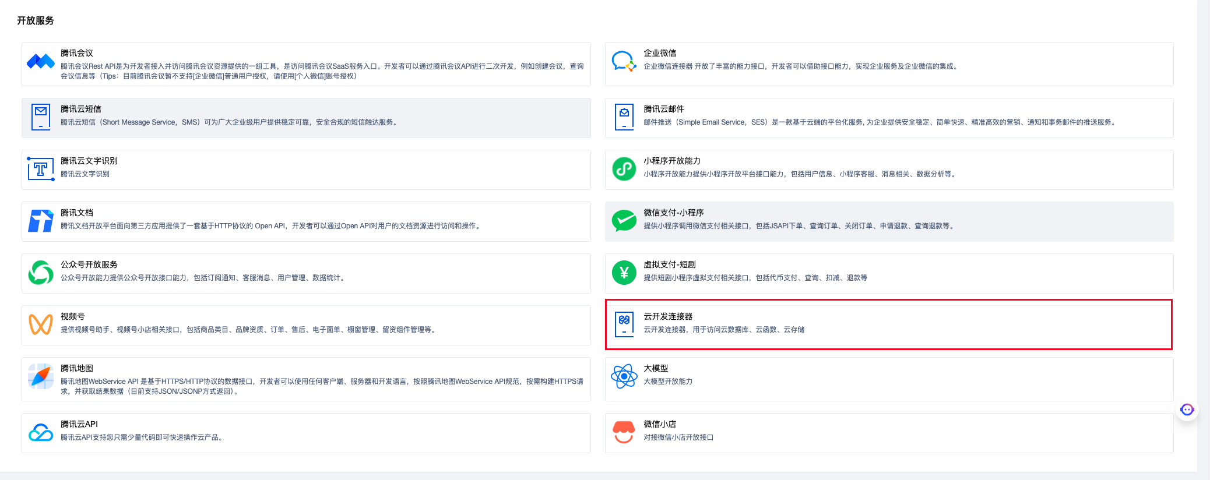
Task: Click the 腾讯文档 title text
Action: point(77,213)
